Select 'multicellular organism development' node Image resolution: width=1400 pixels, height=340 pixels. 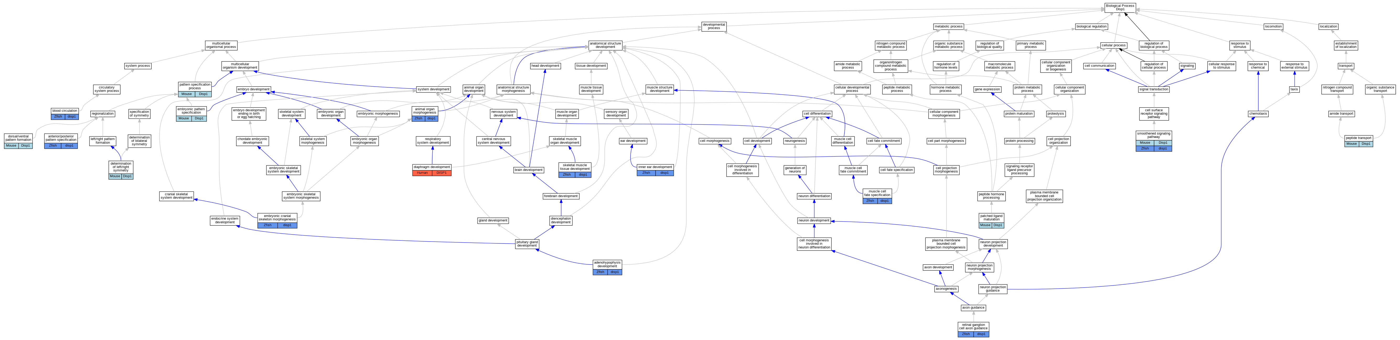(x=240, y=66)
